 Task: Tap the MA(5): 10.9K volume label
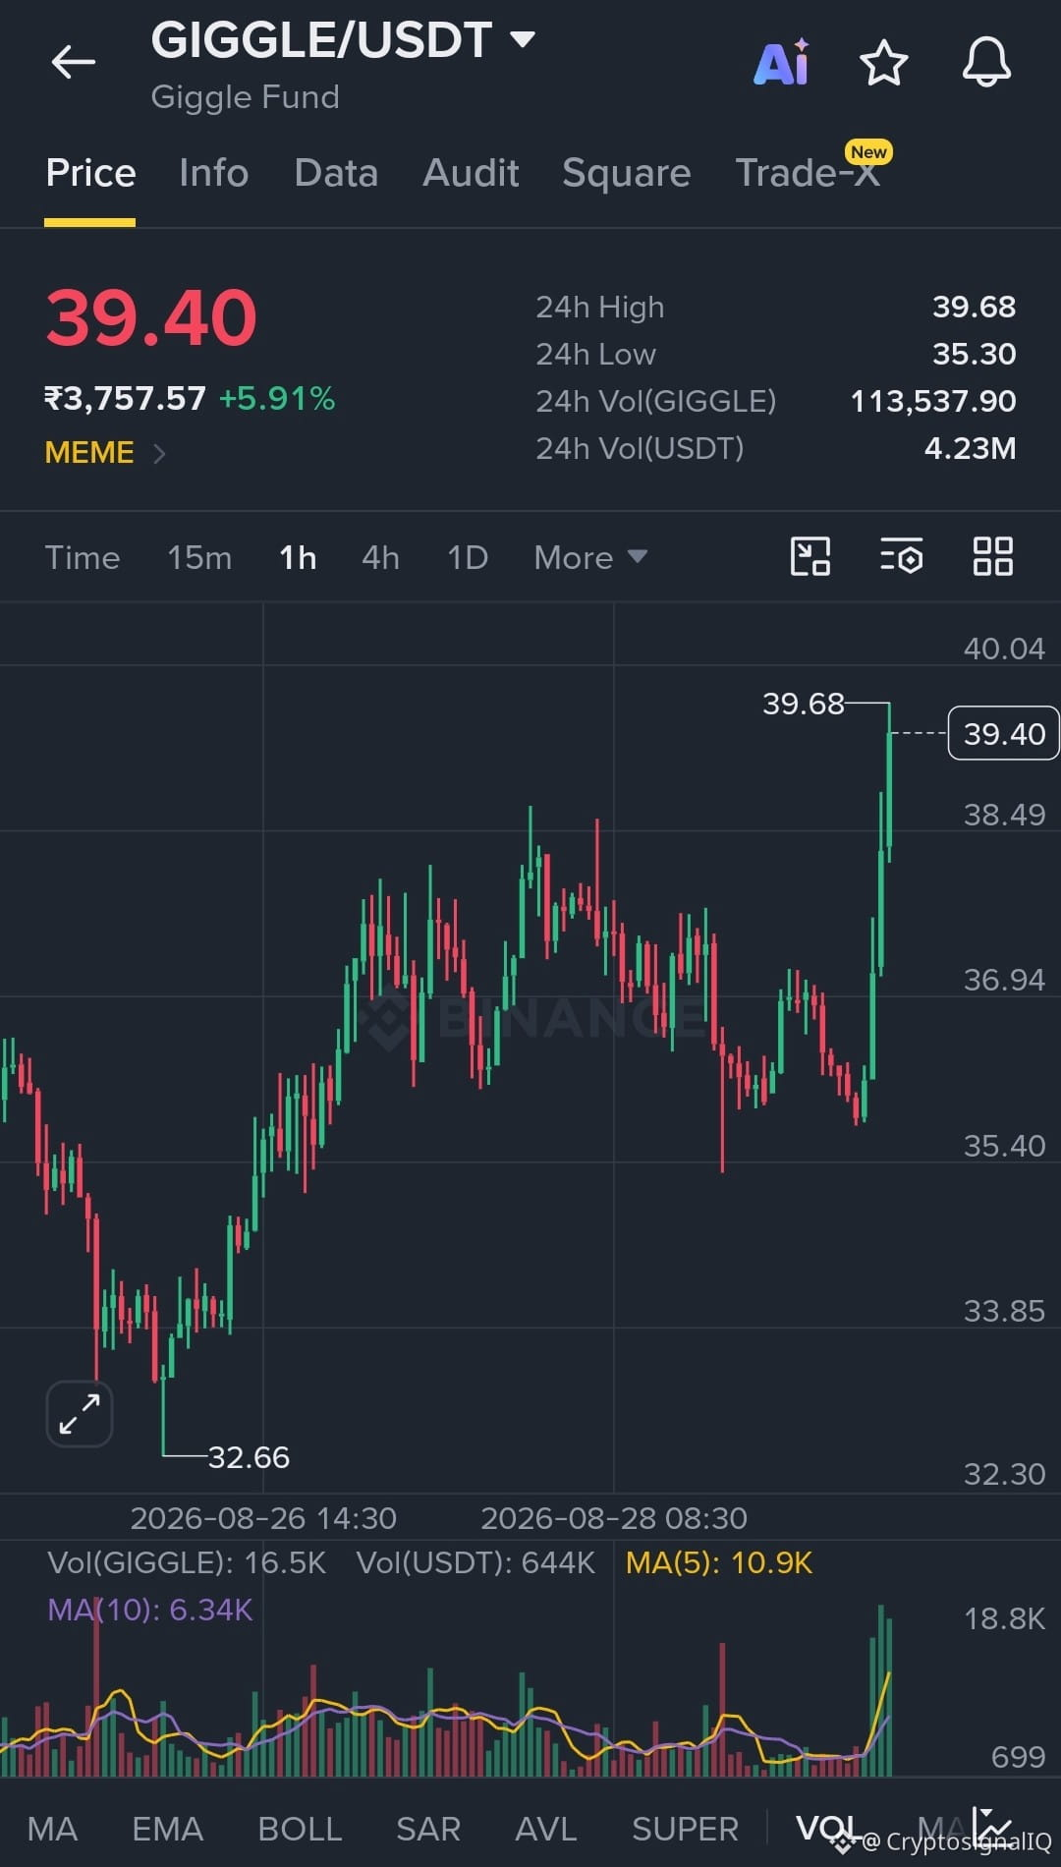coord(719,1562)
